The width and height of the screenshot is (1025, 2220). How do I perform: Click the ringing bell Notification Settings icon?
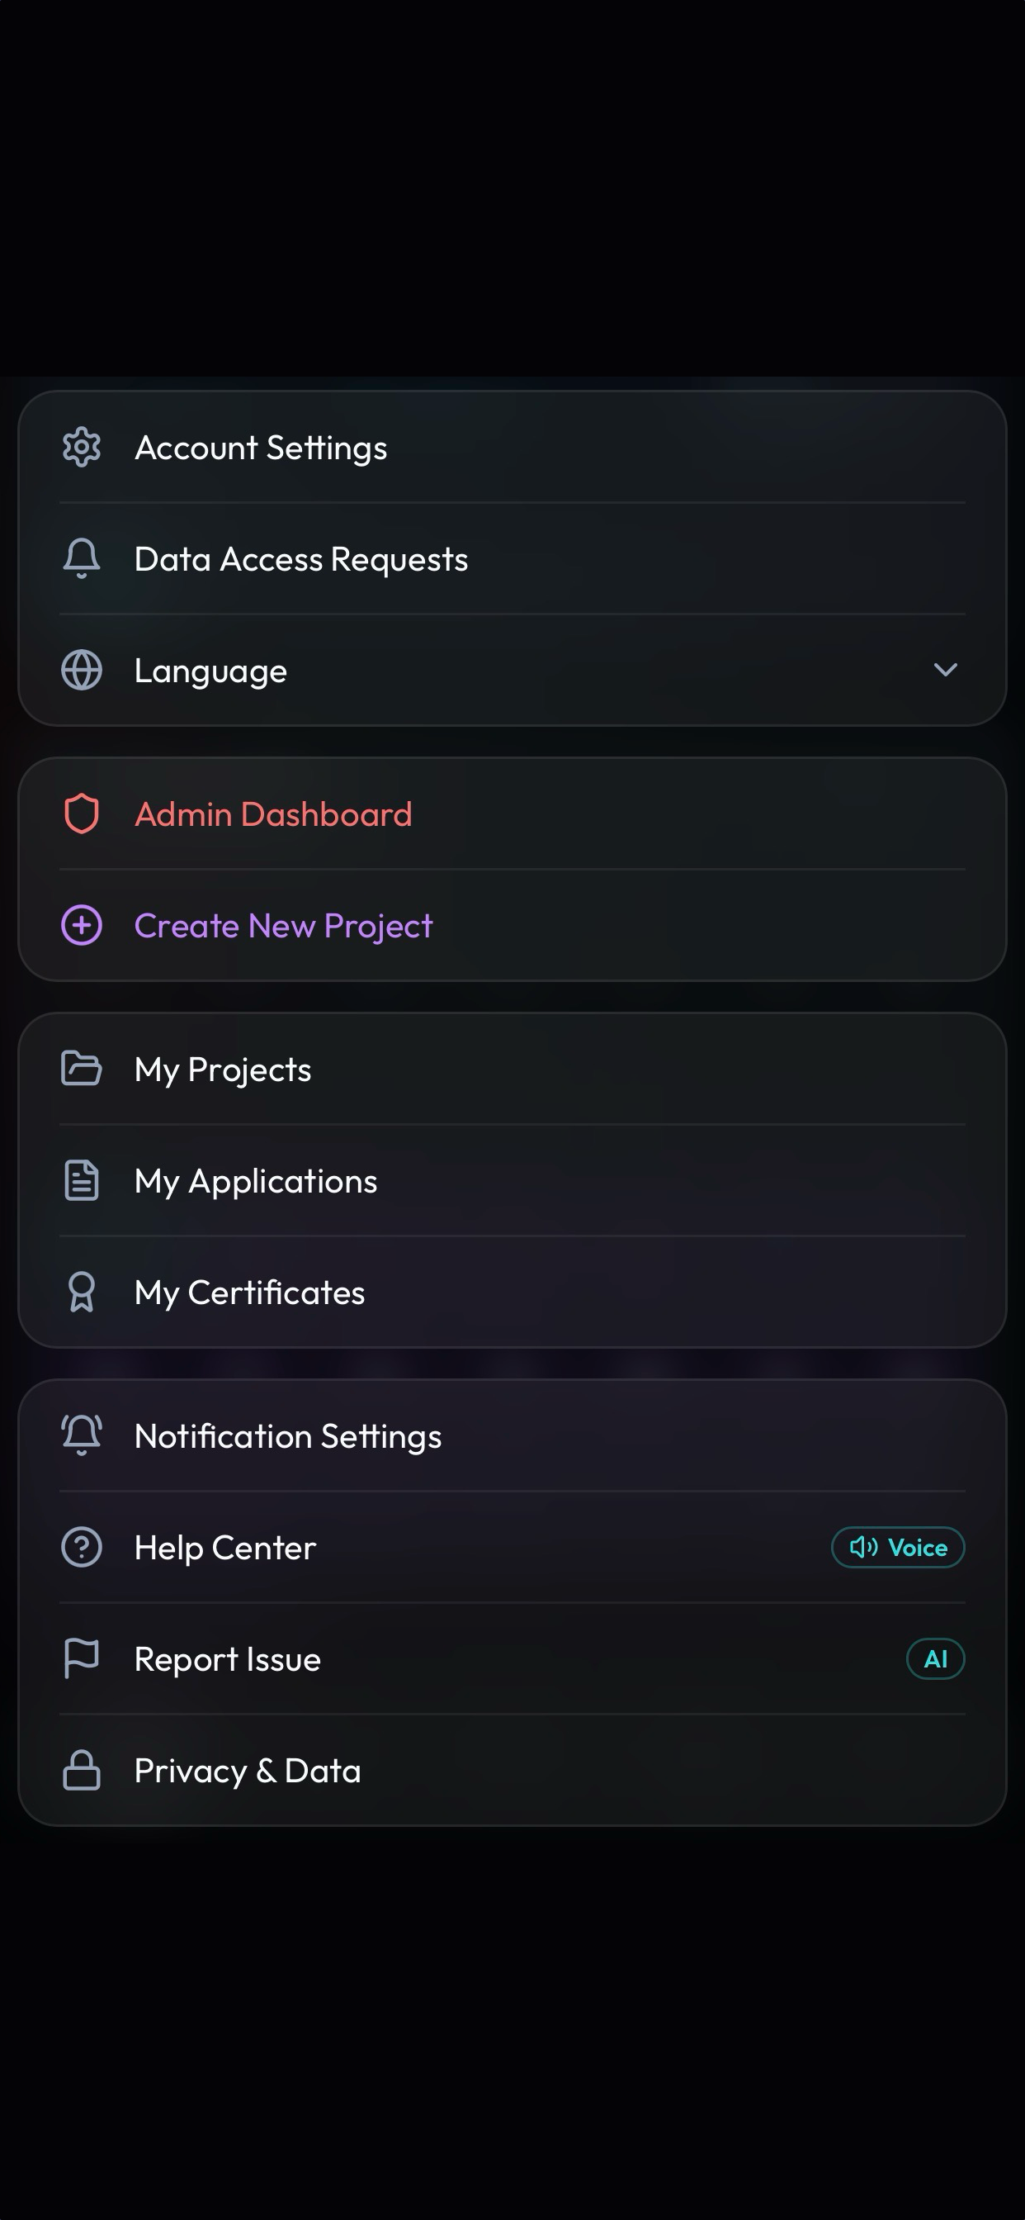(82, 1435)
